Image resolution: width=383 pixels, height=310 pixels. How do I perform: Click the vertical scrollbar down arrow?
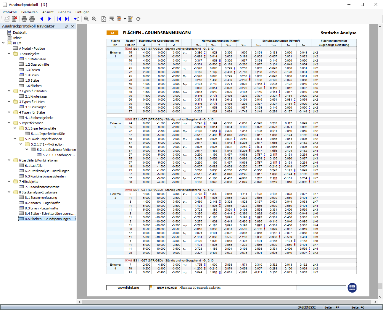pyautogui.click(x=380, y=297)
